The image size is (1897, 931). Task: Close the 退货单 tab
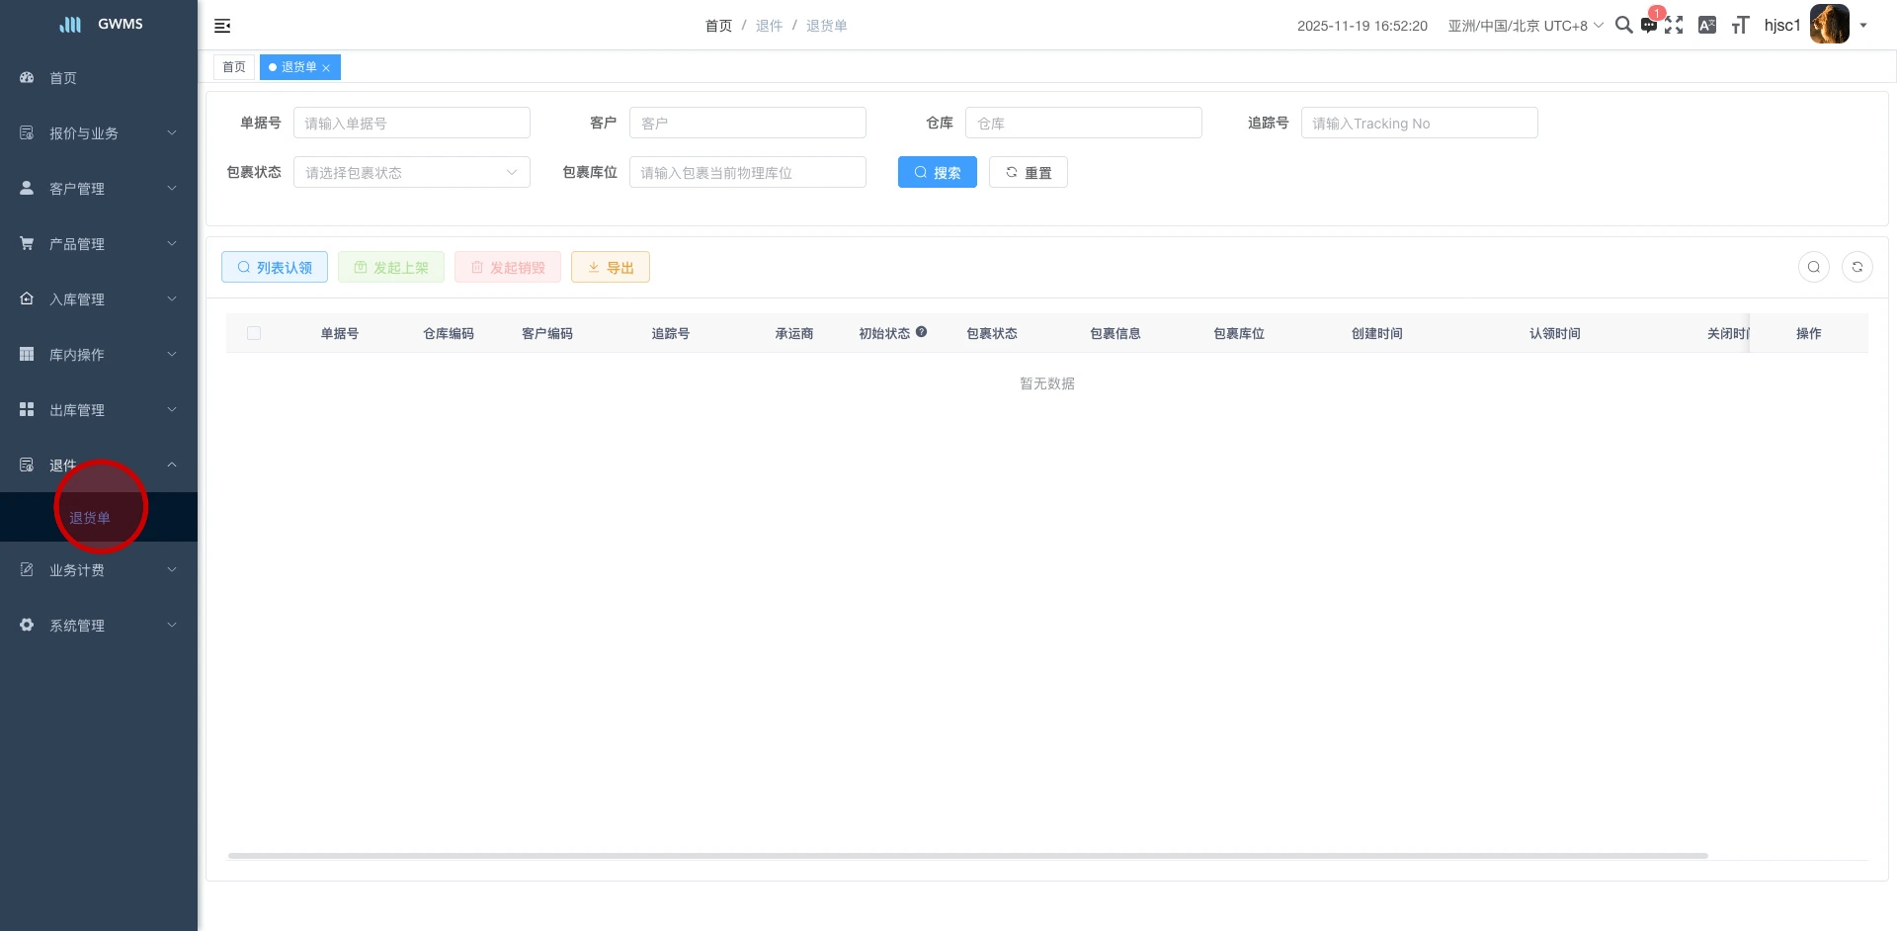[327, 67]
